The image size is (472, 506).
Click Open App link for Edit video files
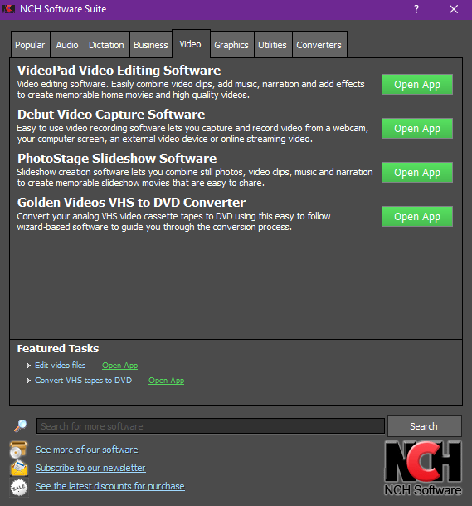click(x=119, y=366)
